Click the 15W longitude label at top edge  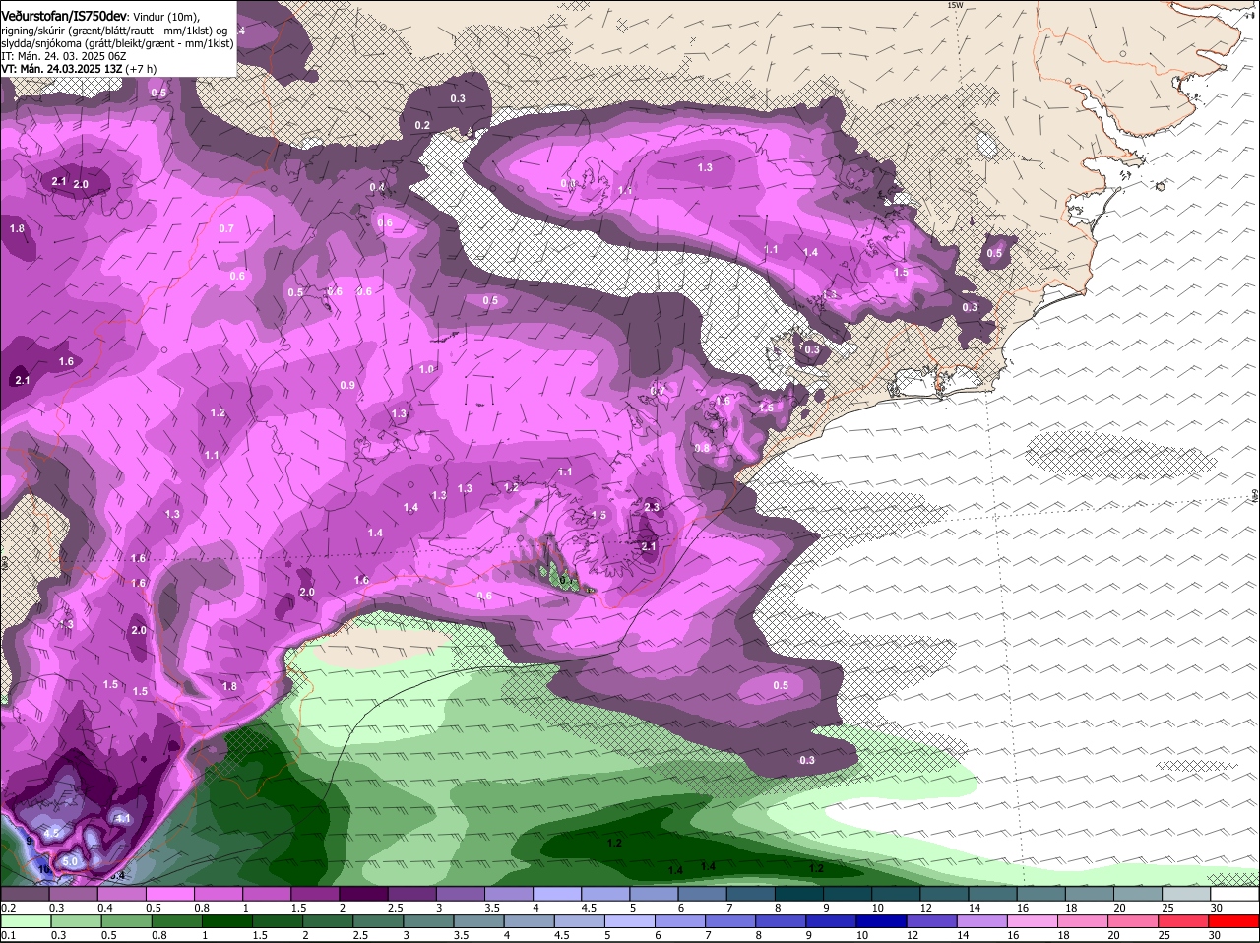click(954, 5)
